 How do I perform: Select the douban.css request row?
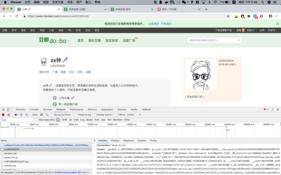coord(46,153)
